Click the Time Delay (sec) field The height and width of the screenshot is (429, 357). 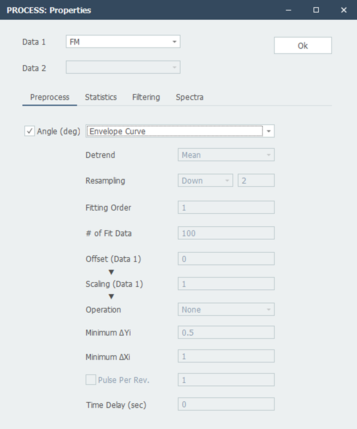tap(226, 405)
